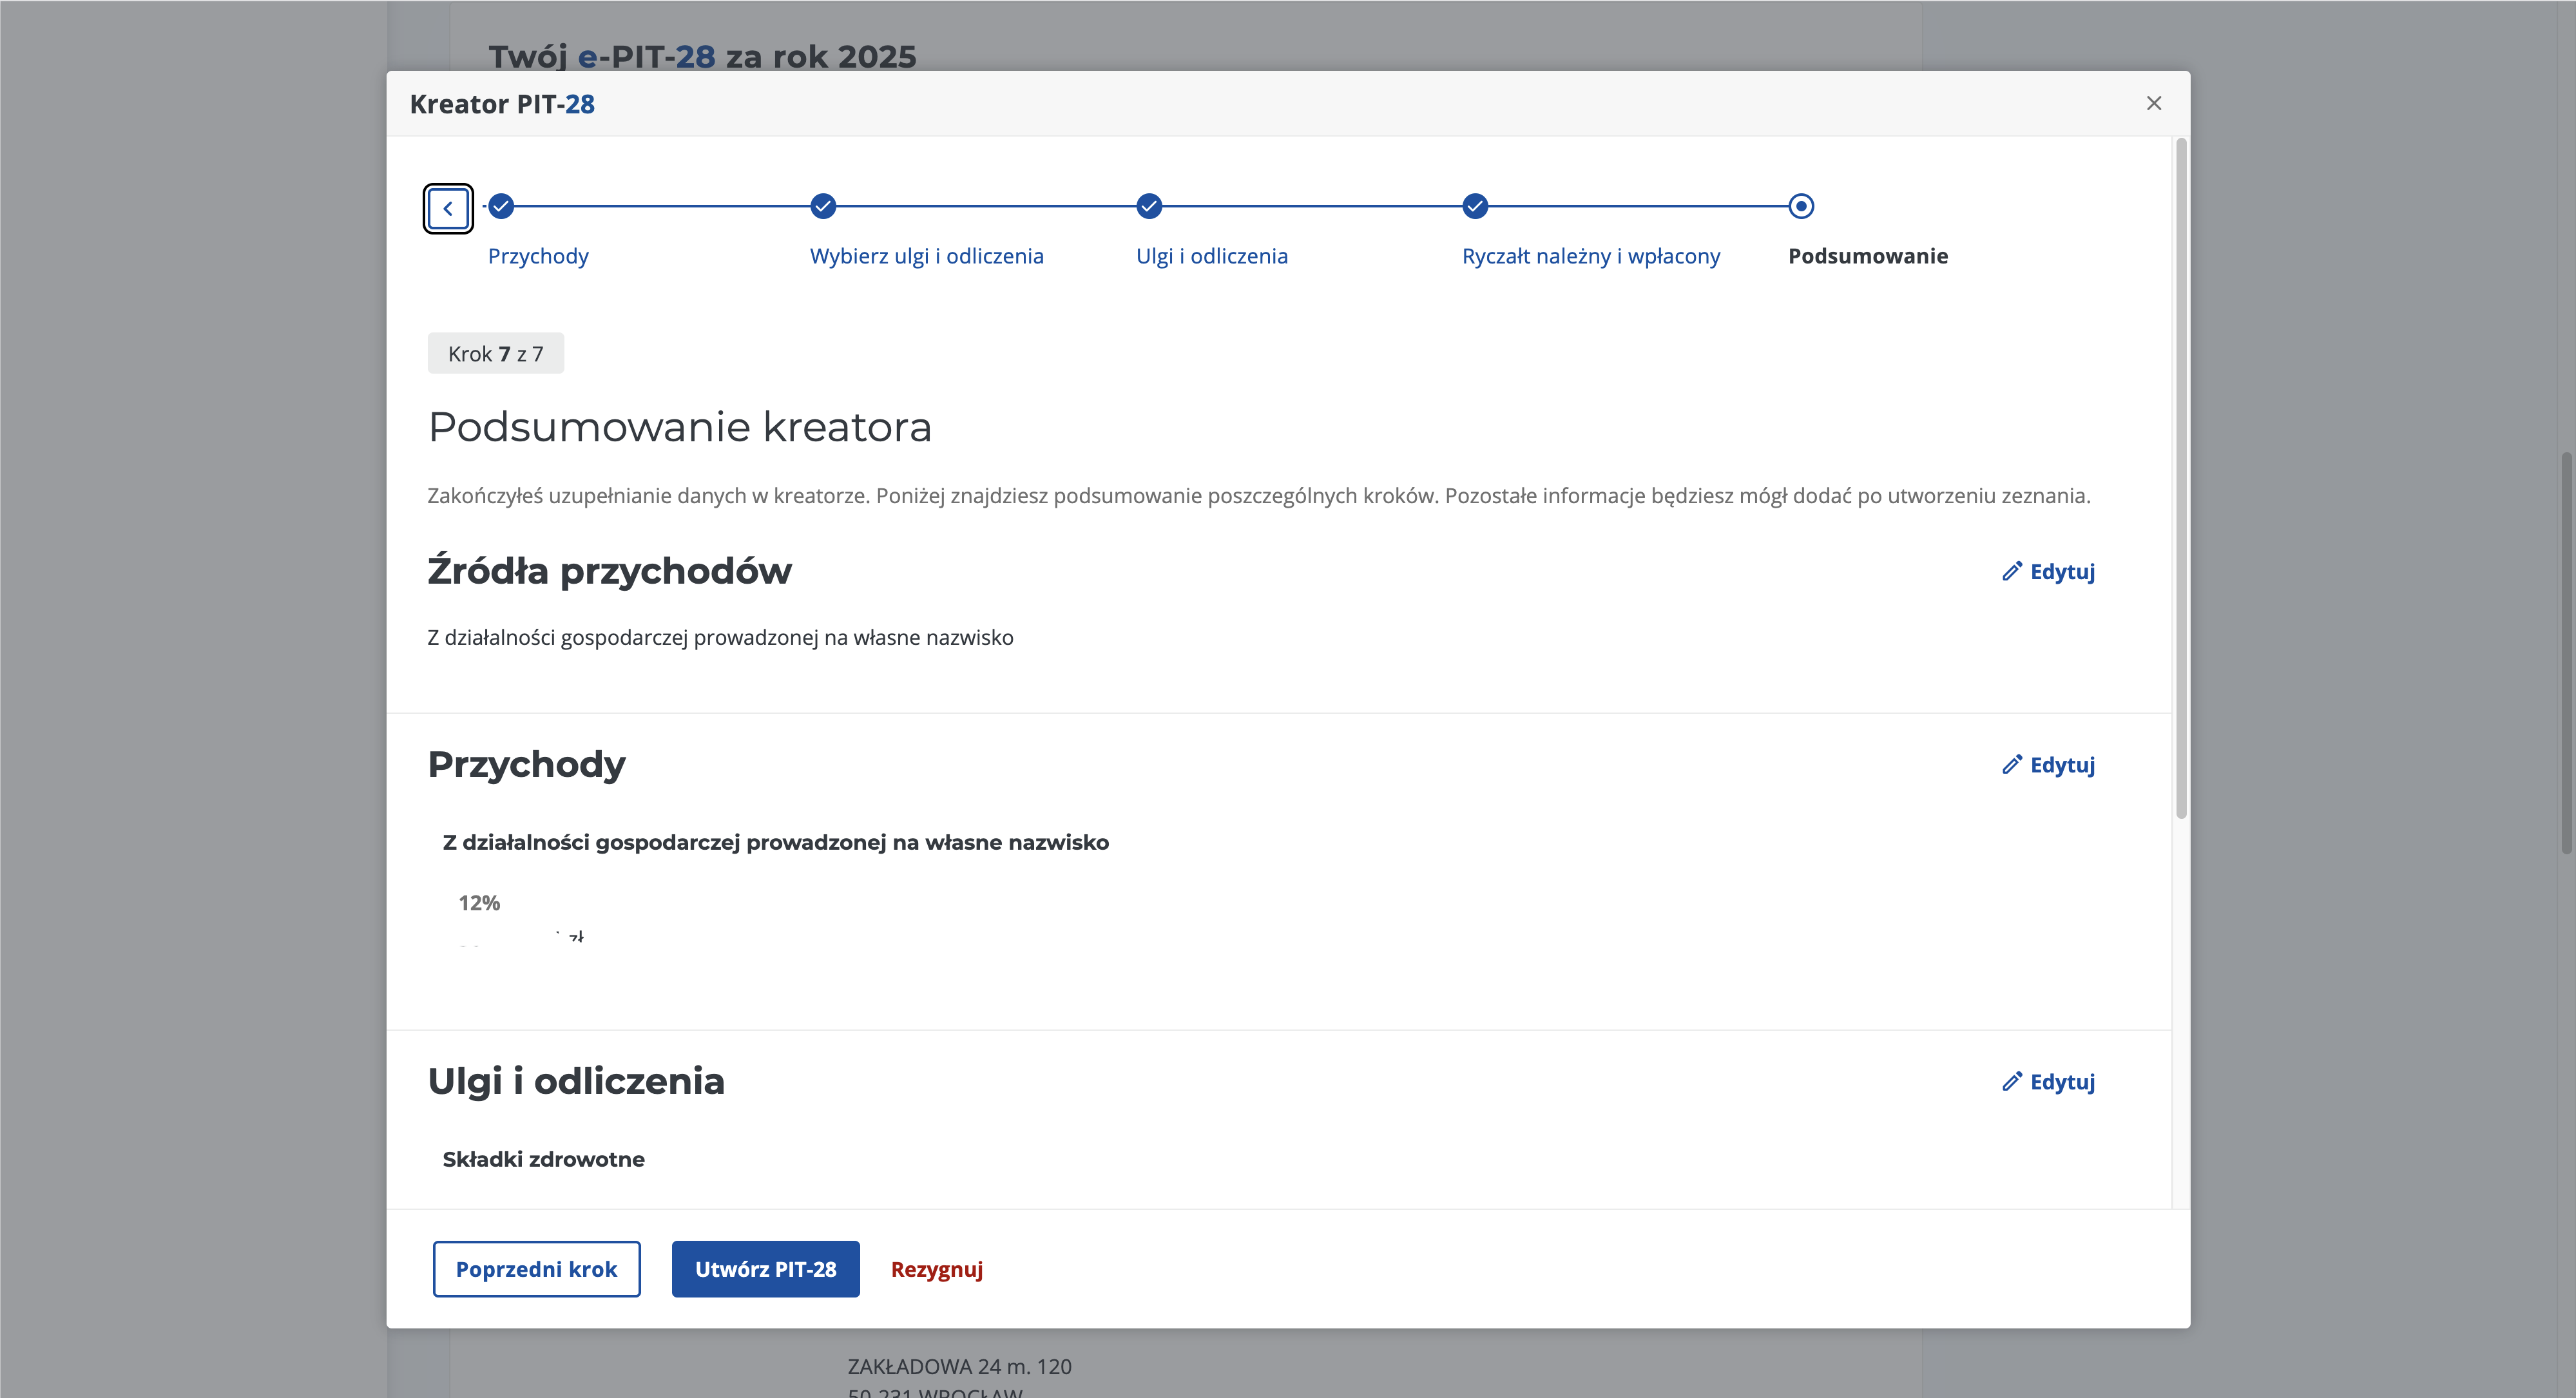Edit the Ulgi i odliczenia section
2576x1398 pixels.
click(x=2048, y=1081)
